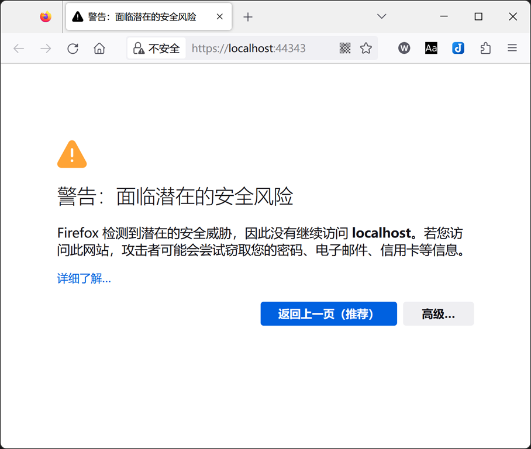This screenshot has height=449, width=531.
Task: Select the security warning tab
Action: (x=149, y=16)
